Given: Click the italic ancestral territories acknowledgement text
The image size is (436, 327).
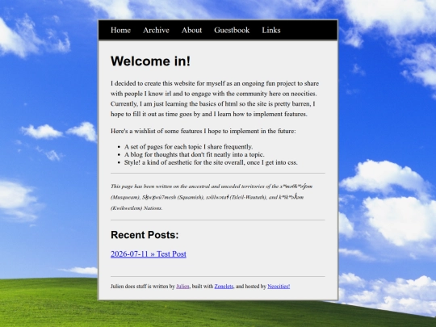Looking at the screenshot, I should coord(212,197).
